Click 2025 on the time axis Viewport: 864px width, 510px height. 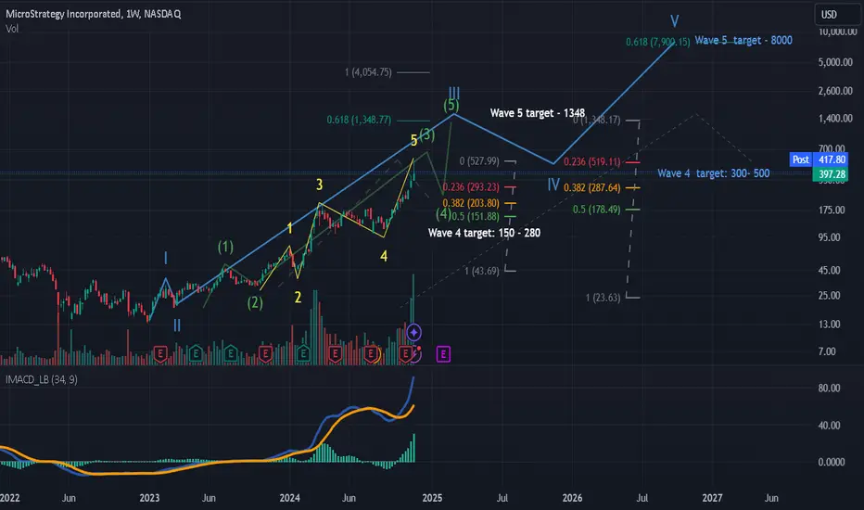(432, 498)
